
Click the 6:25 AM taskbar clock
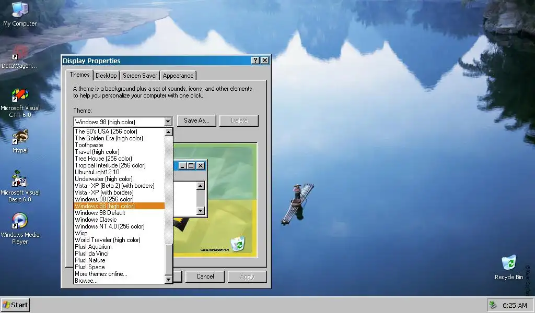pos(515,305)
